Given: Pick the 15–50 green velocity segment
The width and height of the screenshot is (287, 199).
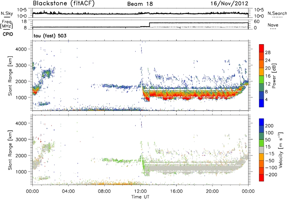Looking at the screenshot, I should [262, 143].
